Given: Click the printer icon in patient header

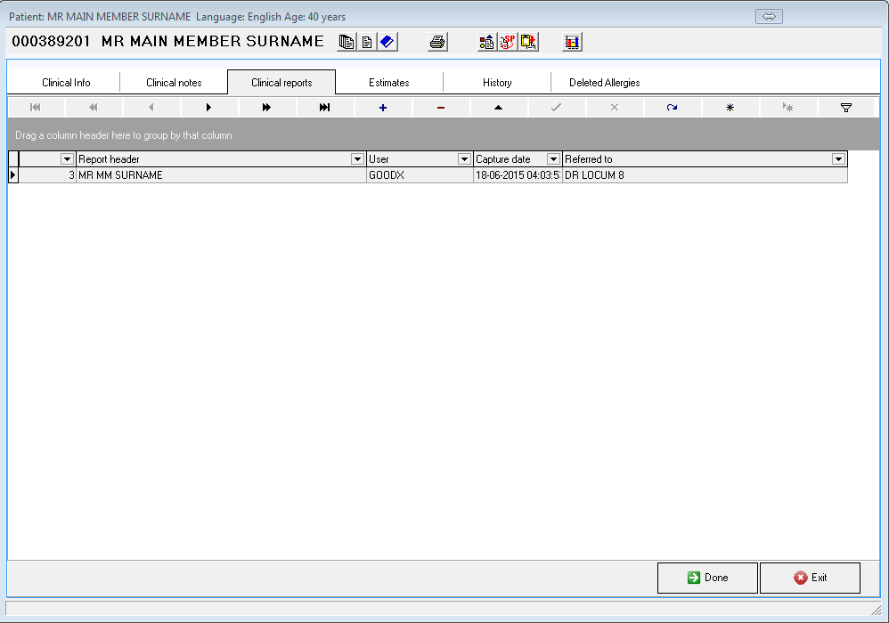Looking at the screenshot, I should pyautogui.click(x=437, y=42).
